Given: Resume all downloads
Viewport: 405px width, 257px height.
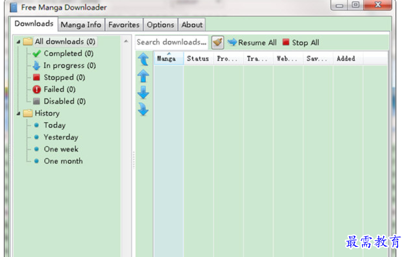Looking at the screenshot, I should point(252,42).
